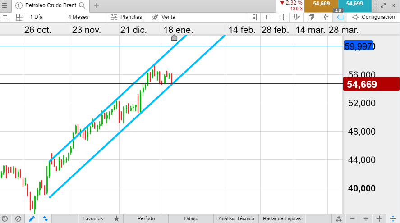Screen dimensions: 400x223
Task: Select the Petroleo Crudo Brent tab
Action: 50,5
